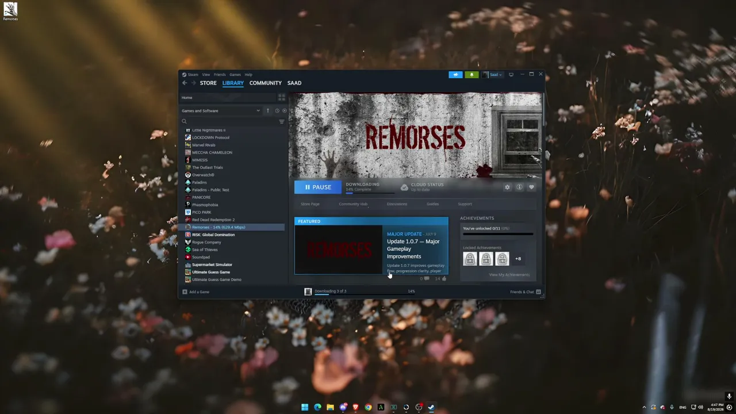Open the View menu

[206, 75]
